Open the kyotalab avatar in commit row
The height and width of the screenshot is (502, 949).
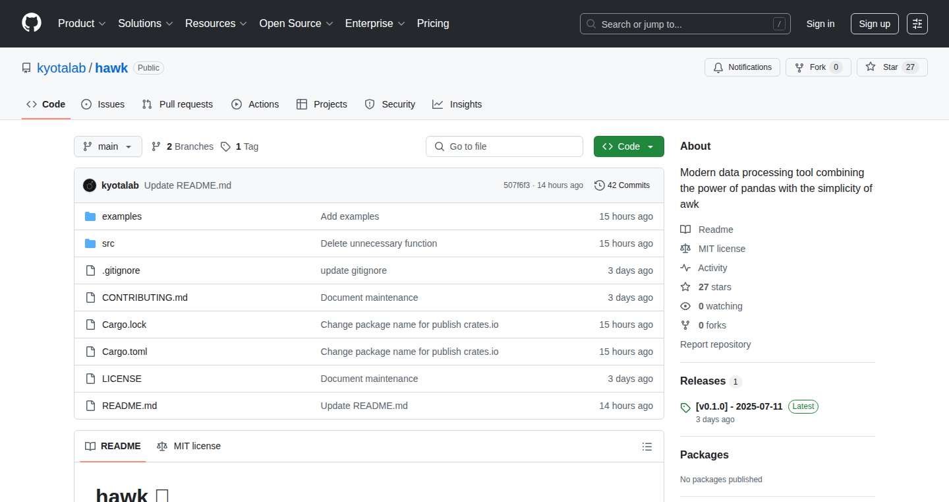click(x=90, y=185)
